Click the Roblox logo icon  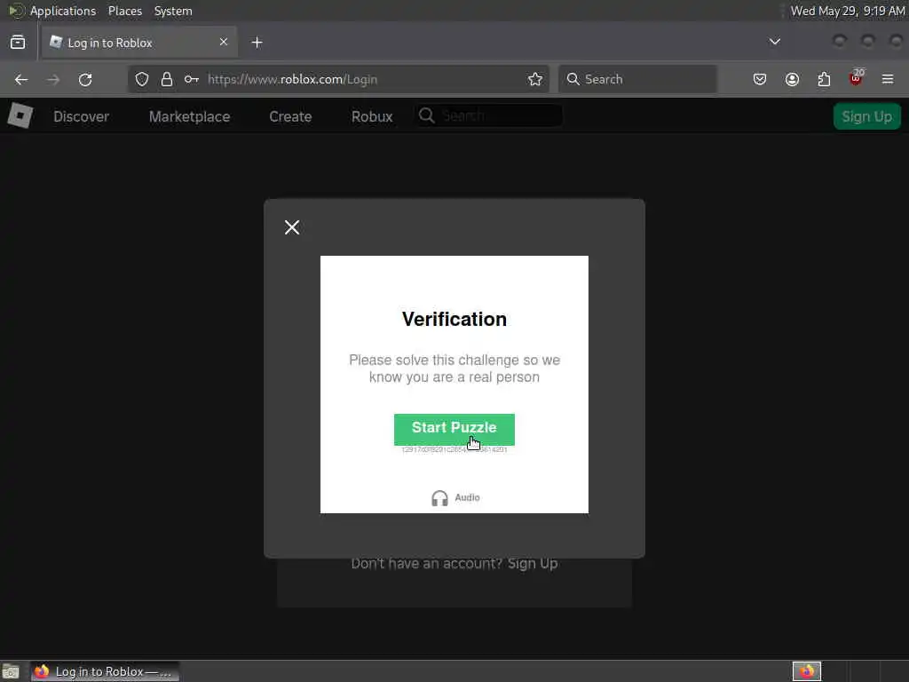coord(20,115)
